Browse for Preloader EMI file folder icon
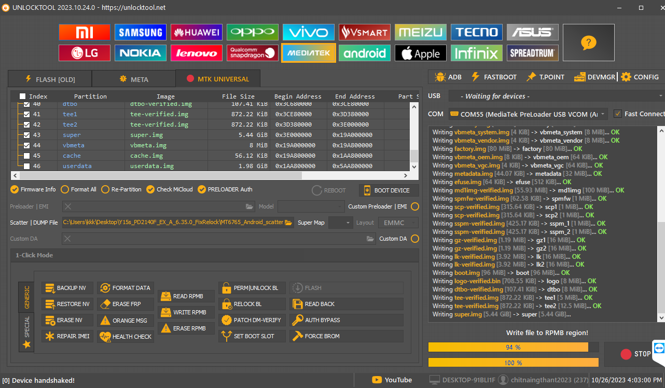Screen dimensions: 665x388 pyautogui.click(x=250, y=206)
